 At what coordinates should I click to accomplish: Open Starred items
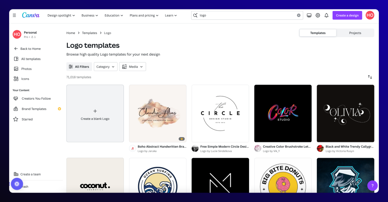click(27, 119)
